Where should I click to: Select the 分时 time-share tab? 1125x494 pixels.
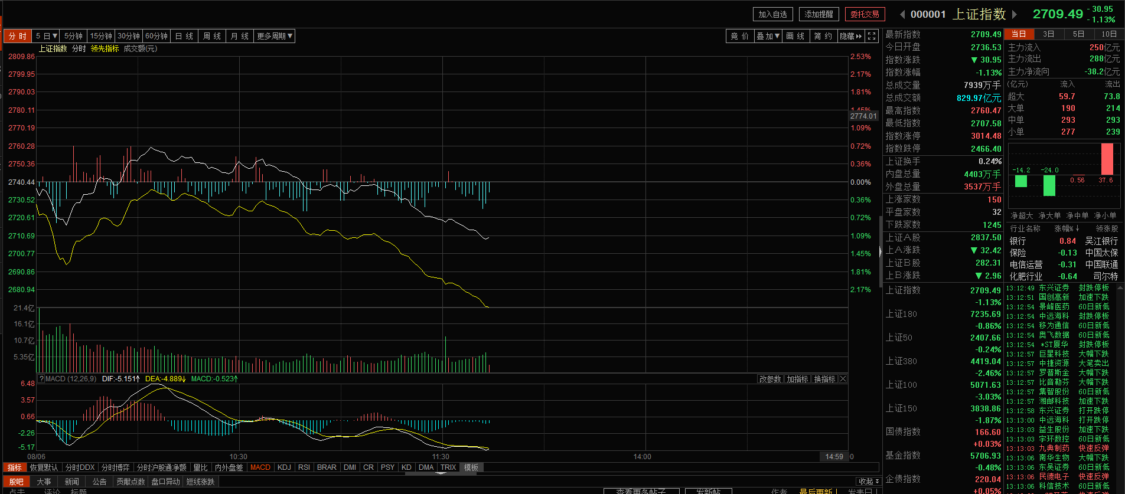[x=17, y=36]
